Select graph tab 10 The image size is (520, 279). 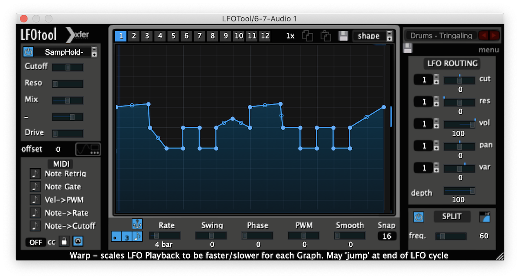tap(239, 36)
